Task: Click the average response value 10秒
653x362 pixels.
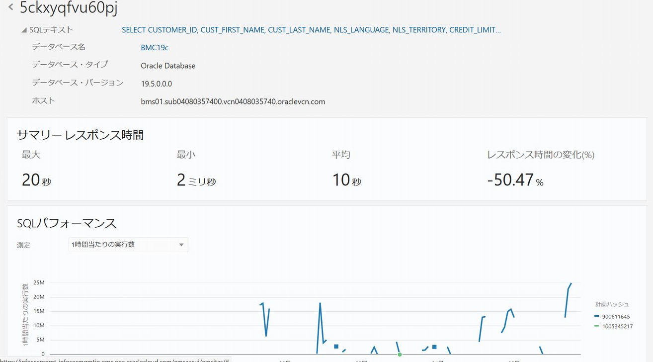Action: [x=346, y=180]
